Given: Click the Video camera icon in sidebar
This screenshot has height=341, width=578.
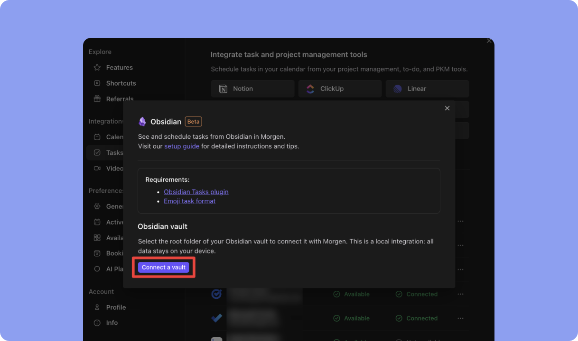Looking at the screenshot, I should tap(97, 168).
